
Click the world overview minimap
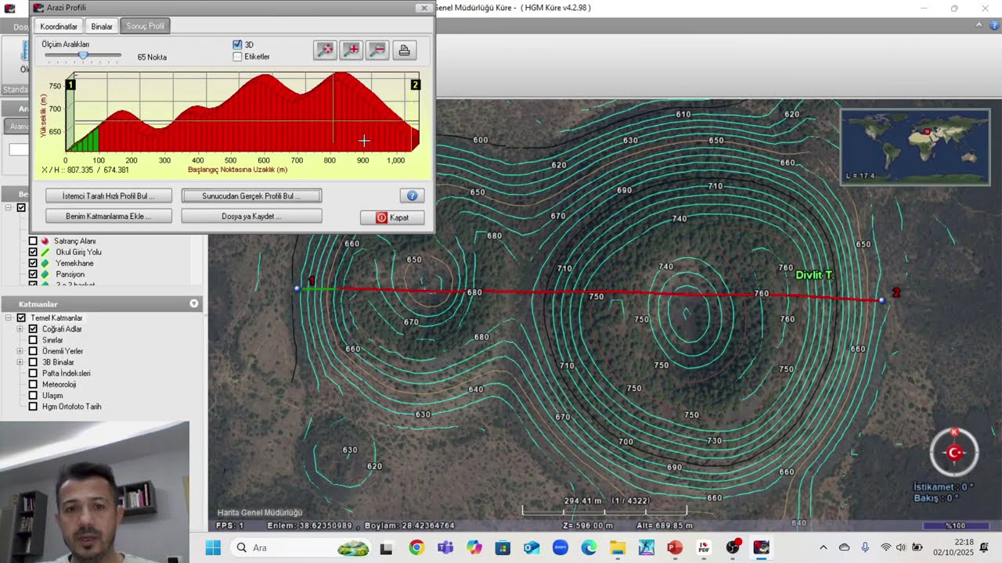914,146
